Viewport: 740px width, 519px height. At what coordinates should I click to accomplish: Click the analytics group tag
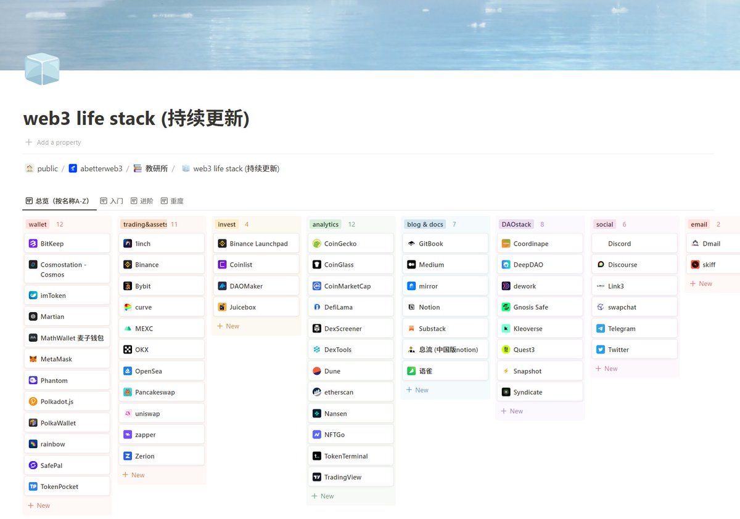(326, 225)
